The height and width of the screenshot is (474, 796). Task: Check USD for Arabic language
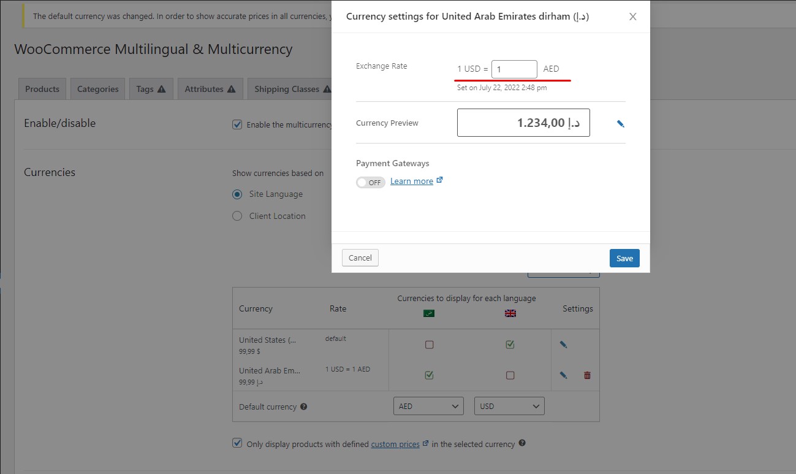tap(429, 345)
